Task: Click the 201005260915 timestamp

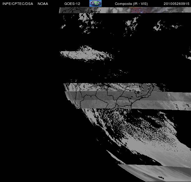Action: click(176, 4)
